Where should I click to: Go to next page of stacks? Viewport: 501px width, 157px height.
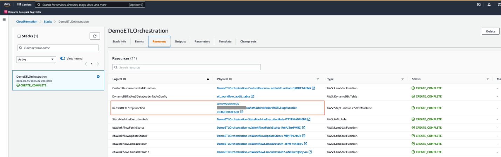pyautogui.click(x=98, y=64)
